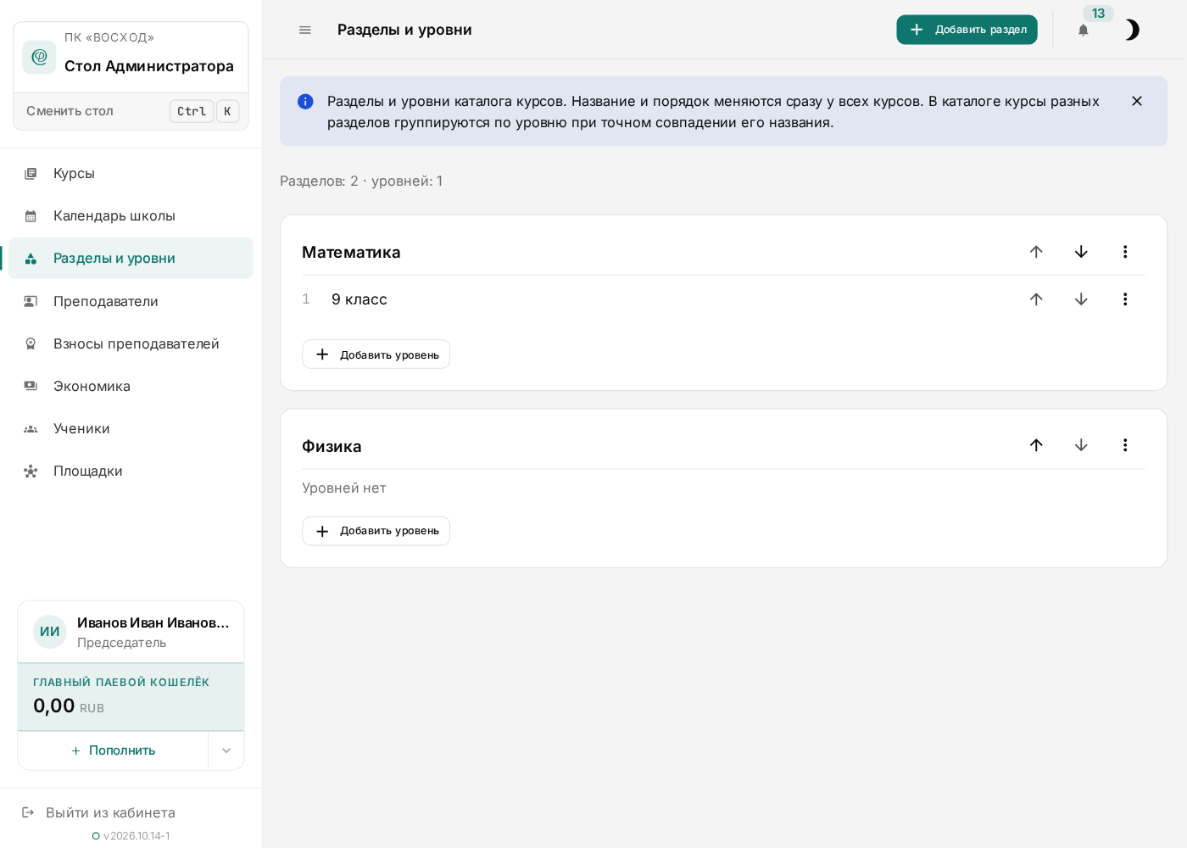Move Физика section up

(x=1036, y=445)
